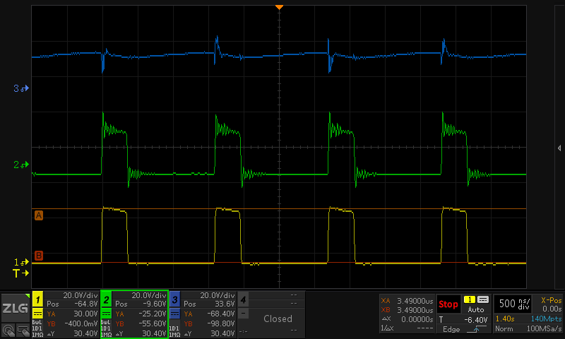Expand the right side panel arrow

click(559, 148)
